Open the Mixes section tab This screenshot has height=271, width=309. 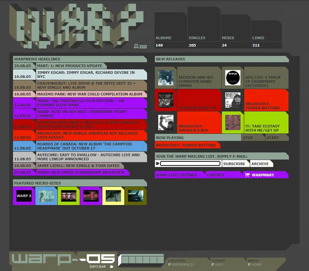tap(236, 31)
